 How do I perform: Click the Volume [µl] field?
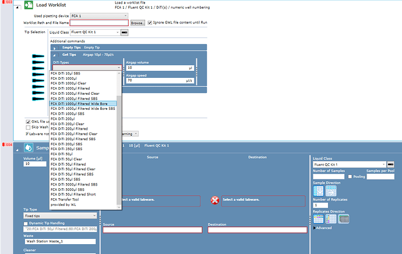(x=35, y=164)
